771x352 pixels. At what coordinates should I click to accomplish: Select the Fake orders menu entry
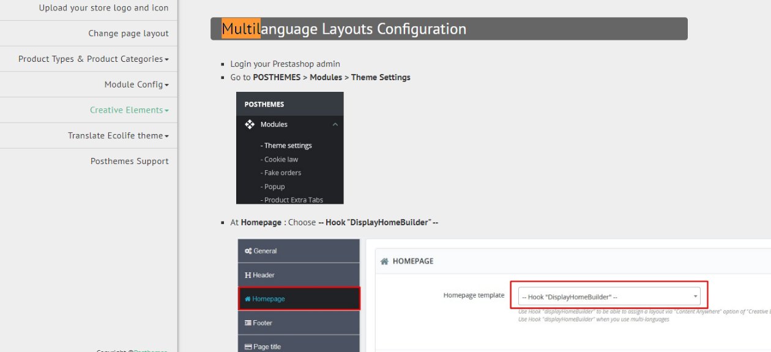coord(281,173)
